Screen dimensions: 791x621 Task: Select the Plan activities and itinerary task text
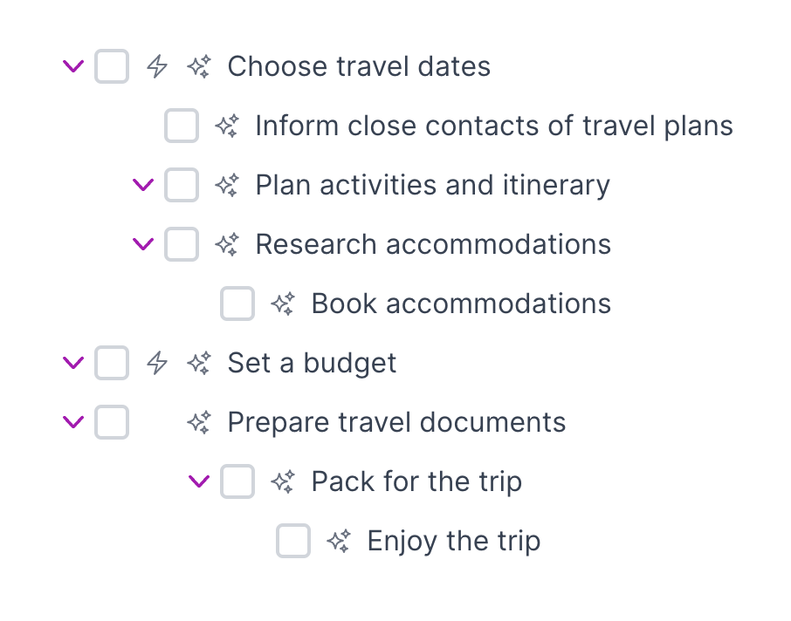(432, 185)
